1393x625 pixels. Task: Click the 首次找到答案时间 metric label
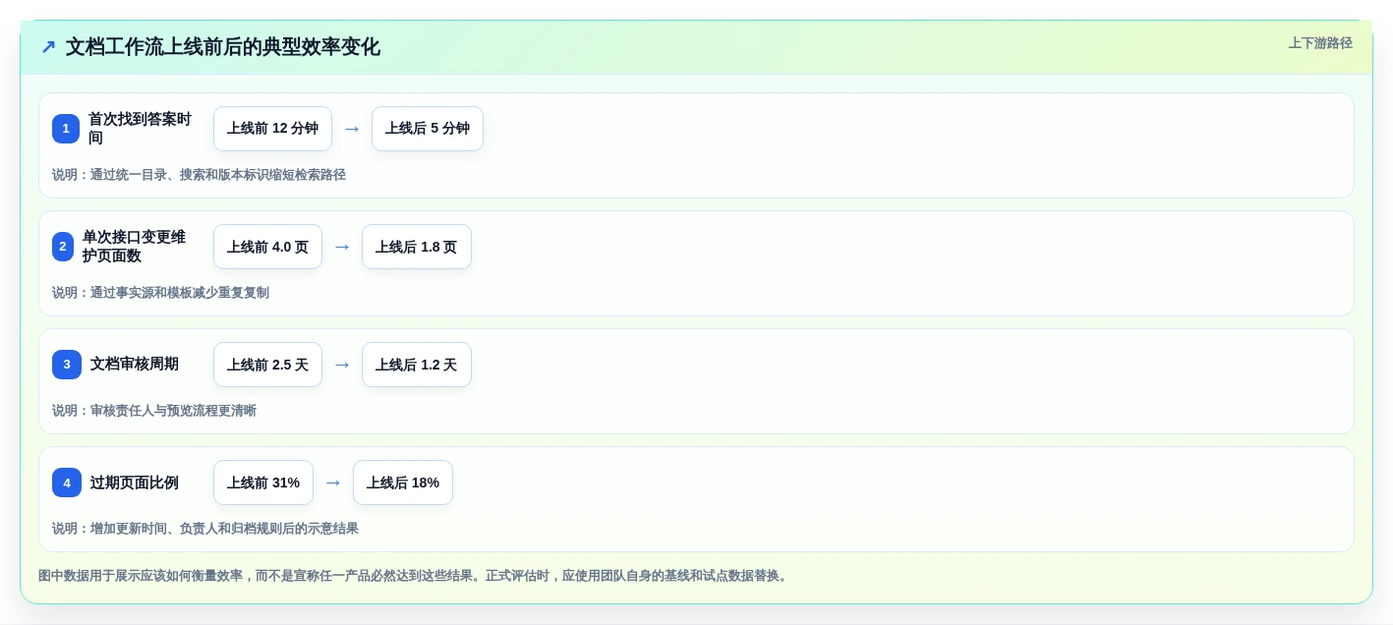(x=141, y=129)
